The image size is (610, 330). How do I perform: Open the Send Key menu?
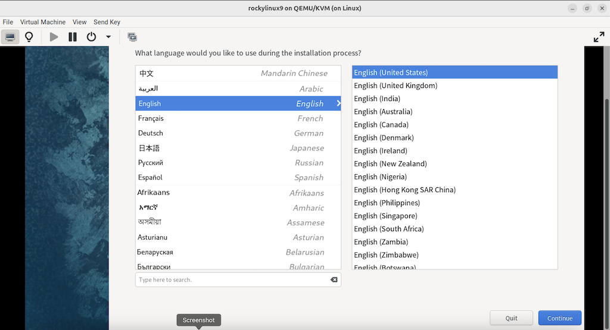pyautogui.click(x=107, y=22)
